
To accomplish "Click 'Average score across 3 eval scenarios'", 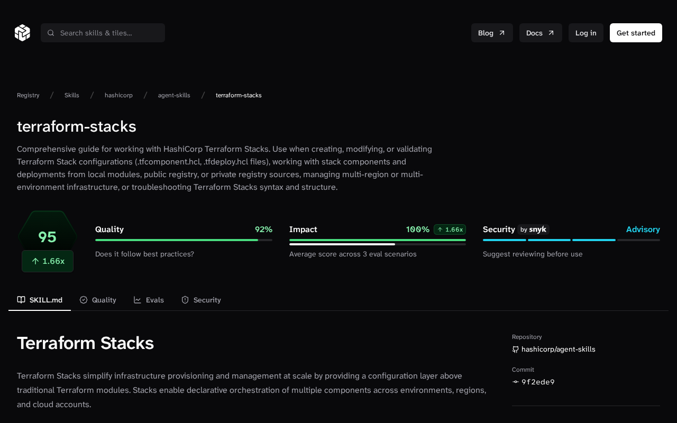I will click(353, 254).
